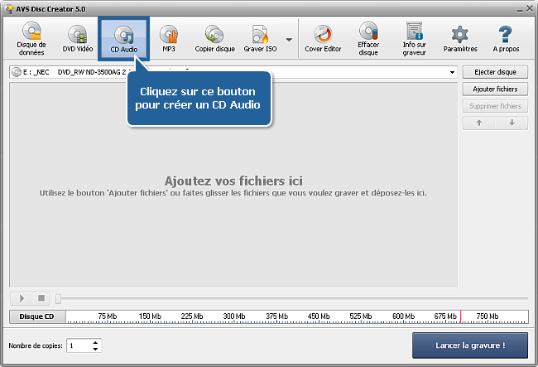Click the Ejecter disque button
The height and width of the screenshot is (367, 538).
pos(495,72)
